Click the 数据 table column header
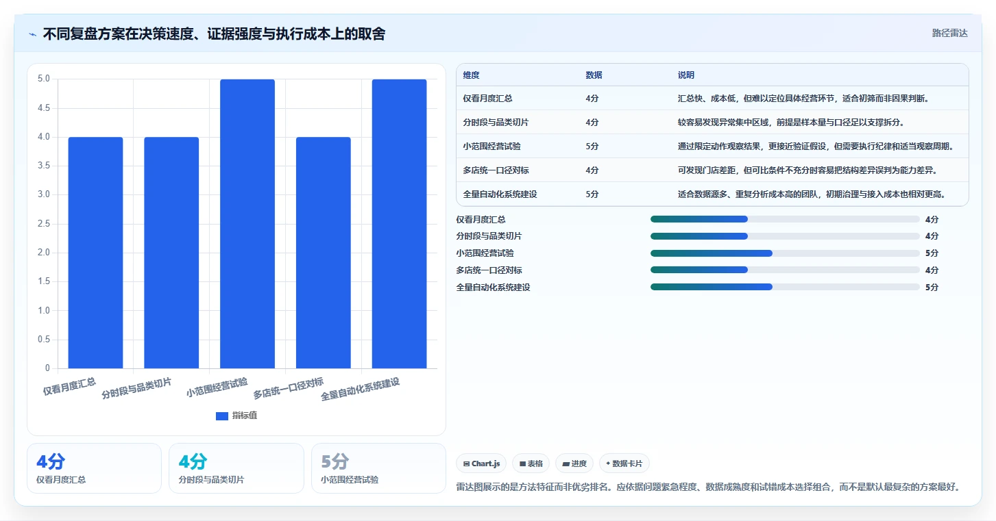 594,75
